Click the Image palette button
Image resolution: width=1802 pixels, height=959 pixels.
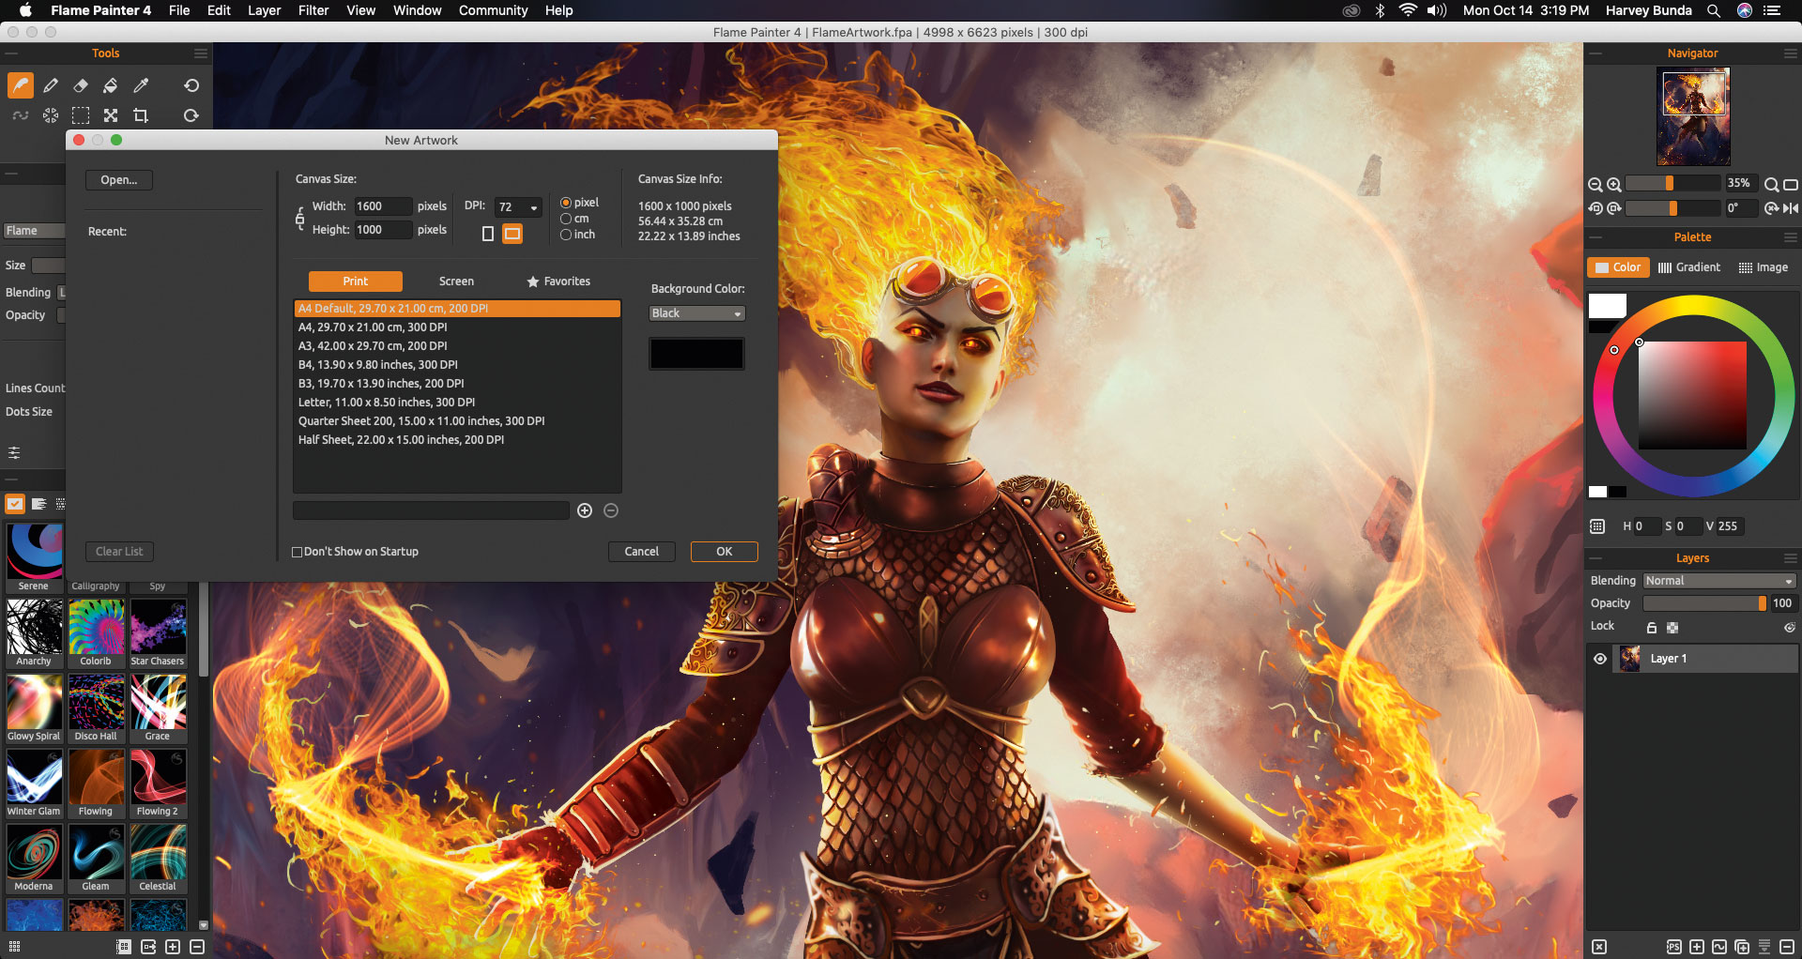point(1764,267)
